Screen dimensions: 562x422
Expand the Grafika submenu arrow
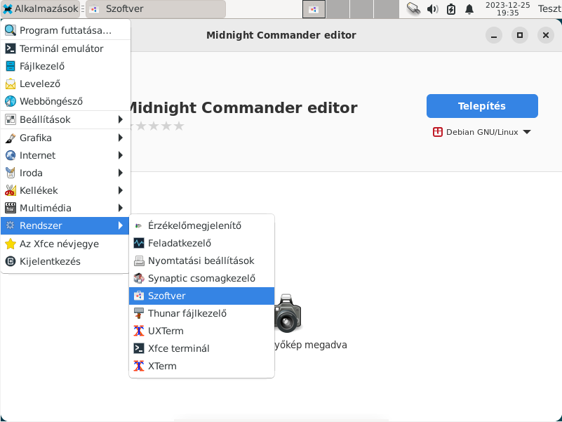click(121, 138)
